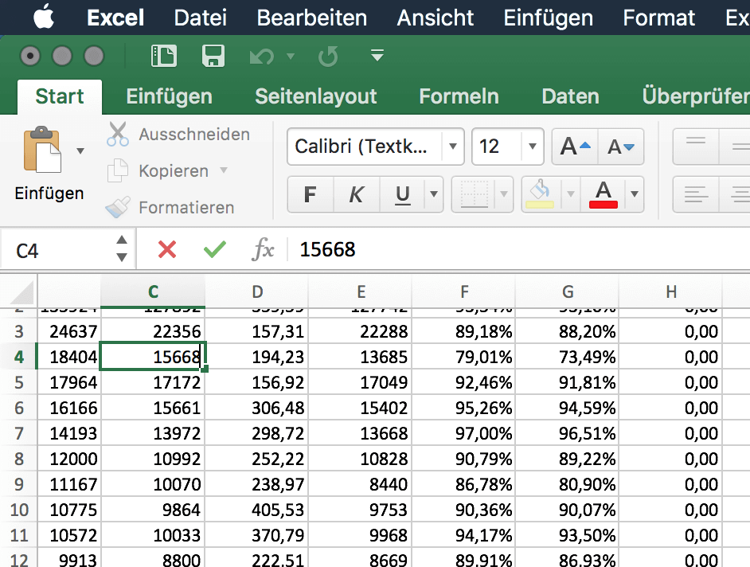Decrease font size with the smaller A
The image size is (750, 567).
[621, 147]
